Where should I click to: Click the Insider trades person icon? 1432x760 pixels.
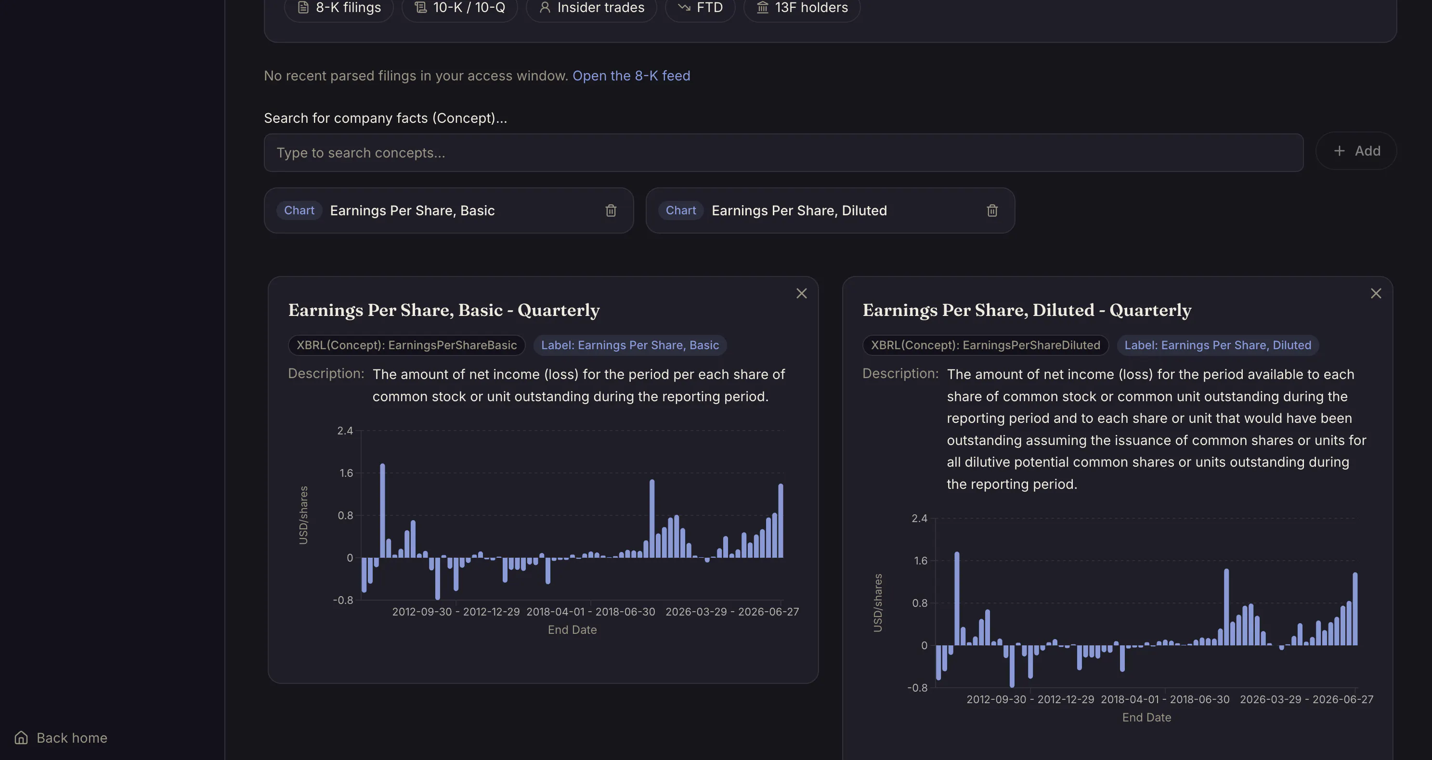coord(545,7)
